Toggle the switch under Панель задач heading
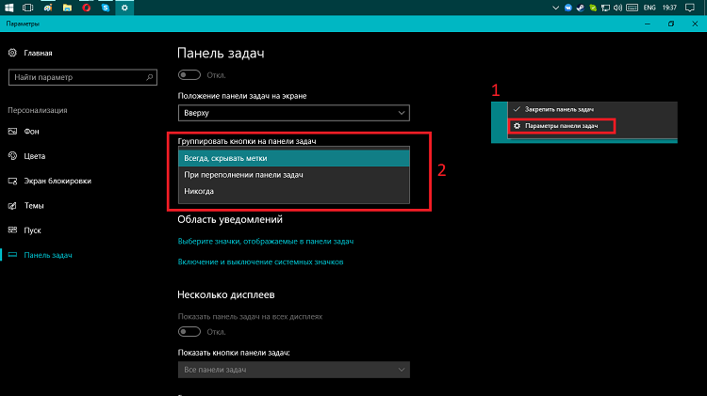Viewport: 707px width, 396px height. (189, 74)
